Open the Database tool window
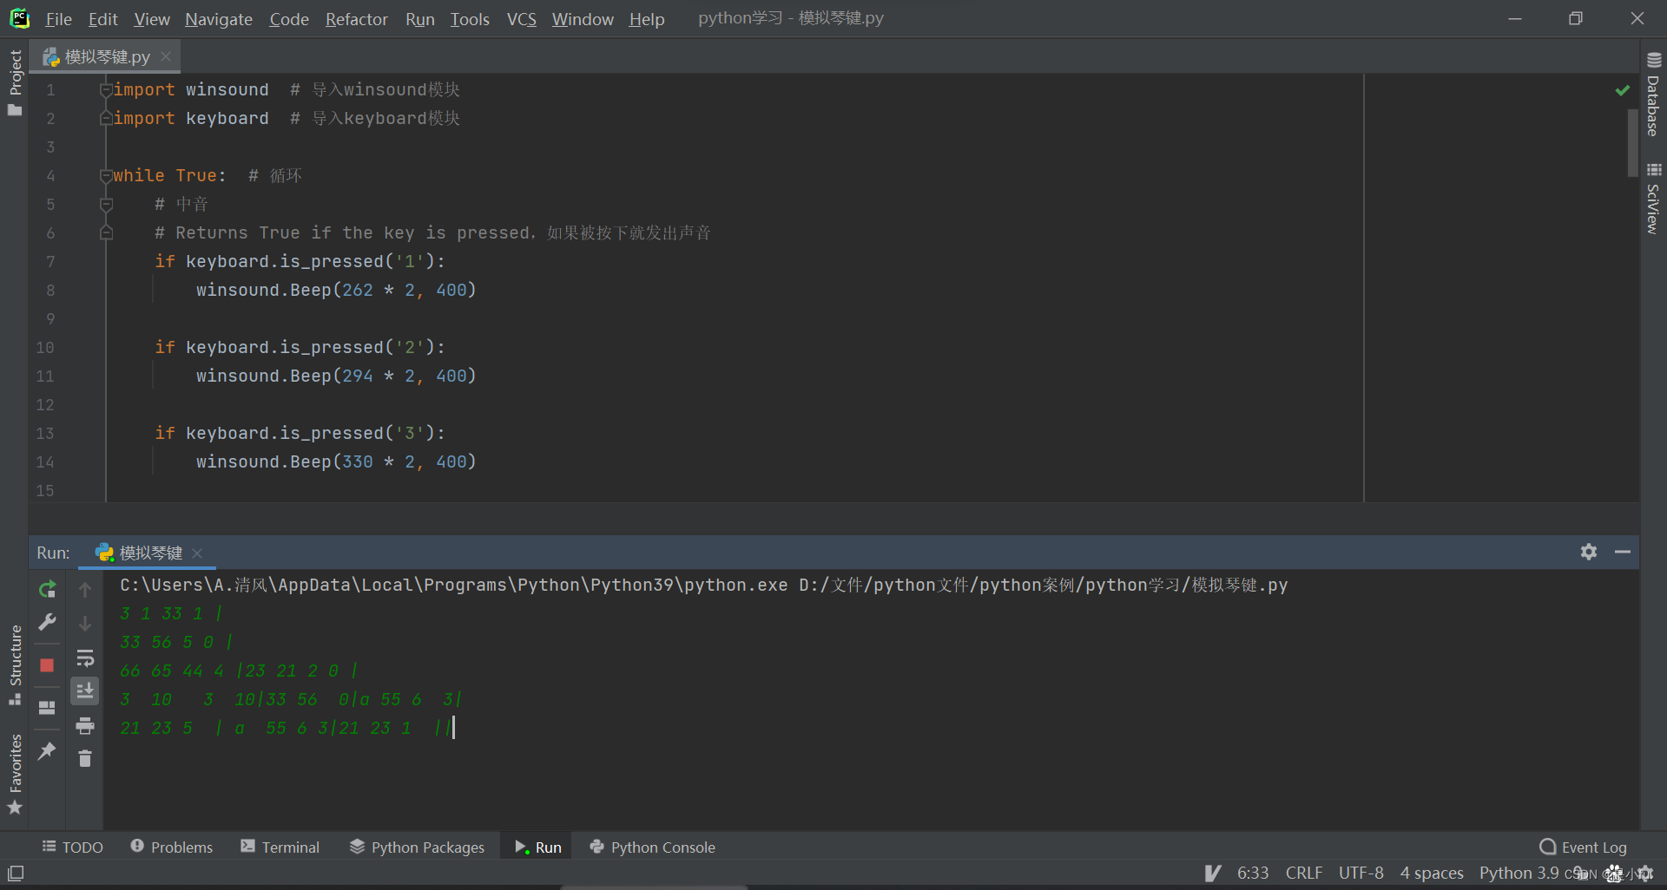 [1652, 95]
